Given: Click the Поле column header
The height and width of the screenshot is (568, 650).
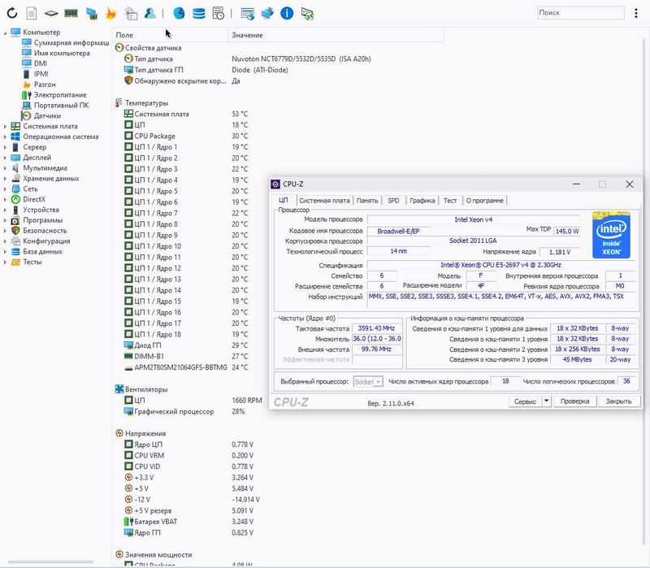Looking at the screenshot, I should pyautogui.click(x=170, y=35).
